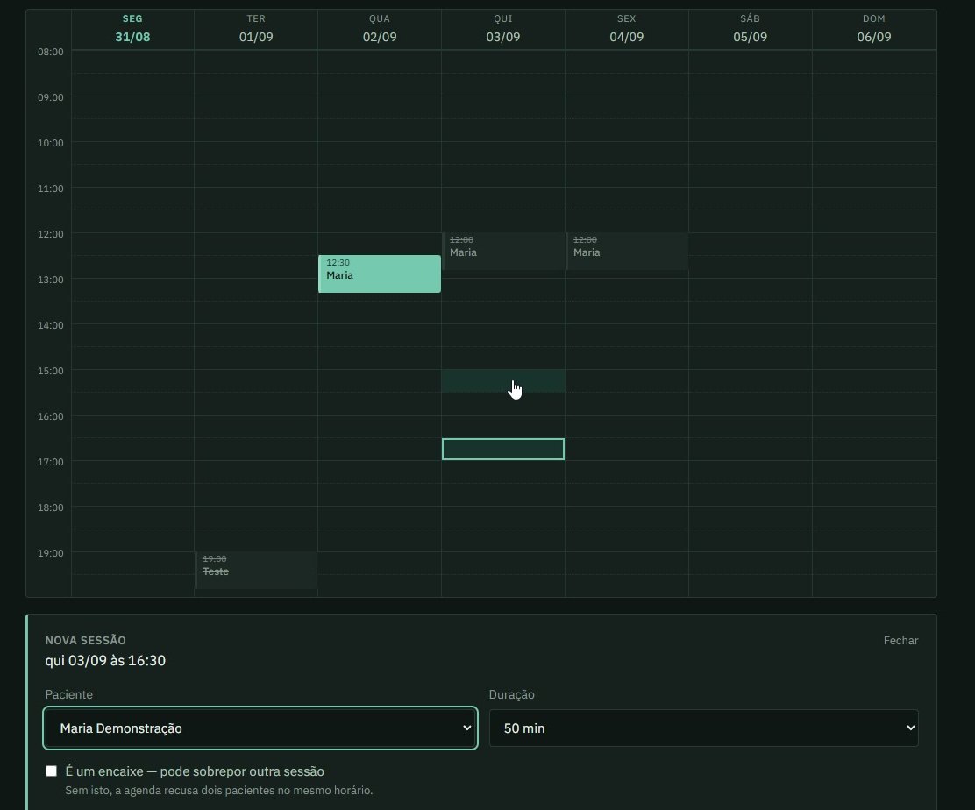The image size is (975, 810).
Task: Click the 'Paciente' field label
Action: [x=69, y=694]
